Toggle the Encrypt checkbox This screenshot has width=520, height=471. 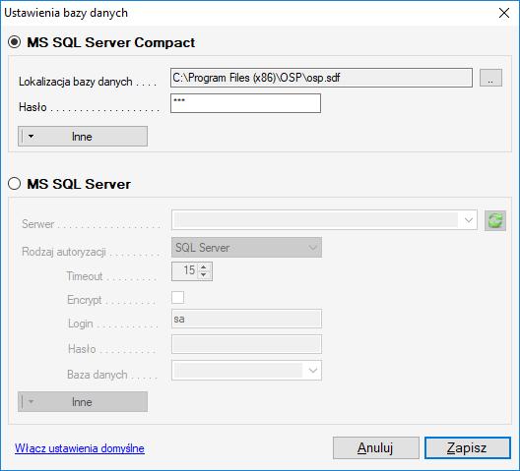[x=177, y=297]
